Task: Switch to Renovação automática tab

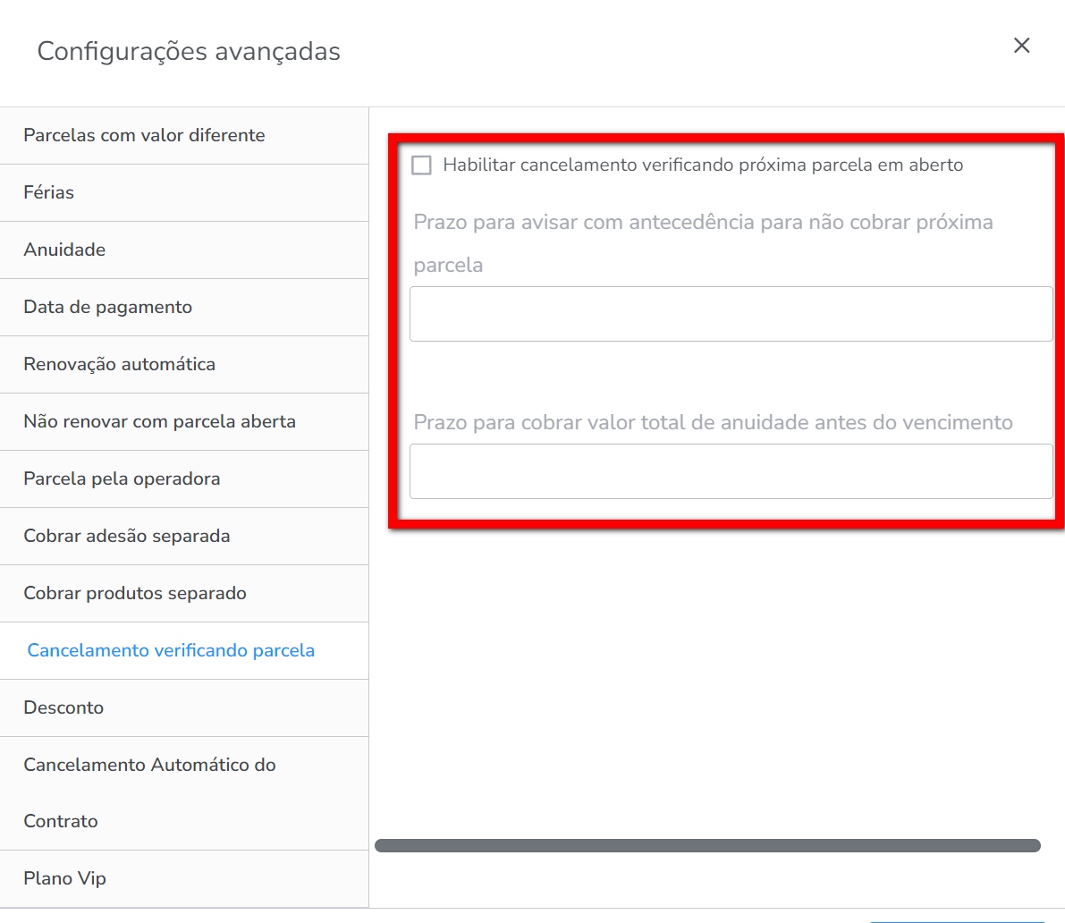Action: pyautogui.click(x=120, y=364)
